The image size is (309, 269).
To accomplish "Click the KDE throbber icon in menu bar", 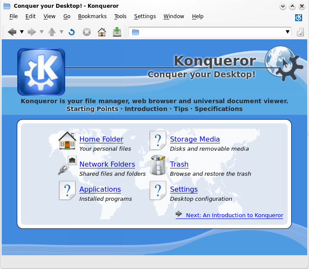I will point(299,18).
